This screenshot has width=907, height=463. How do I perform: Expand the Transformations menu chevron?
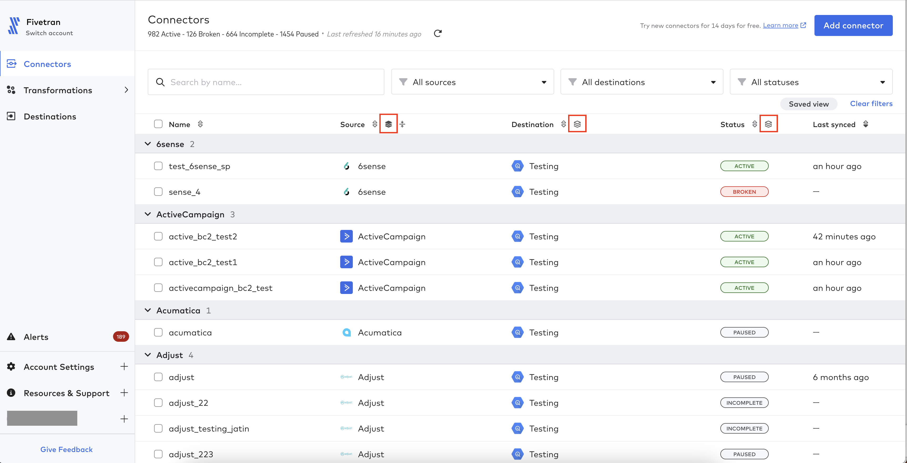click(x=126, y=90)
